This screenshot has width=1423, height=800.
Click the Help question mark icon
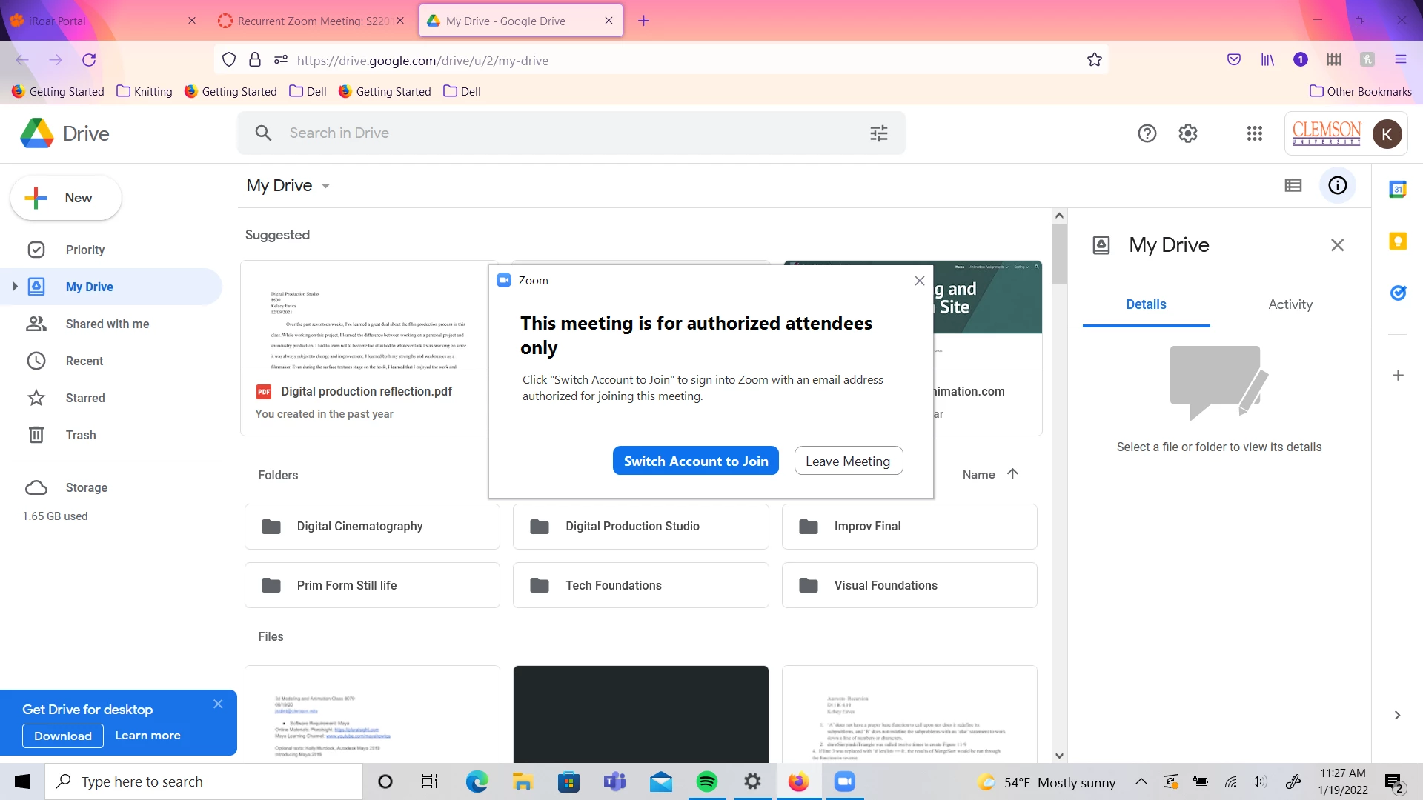pos(1147,133)
